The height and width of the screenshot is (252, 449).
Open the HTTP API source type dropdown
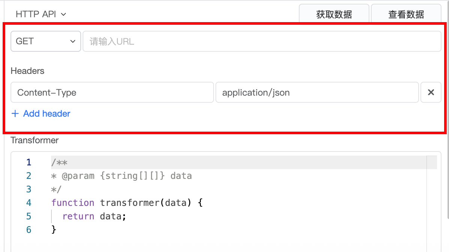41,14
